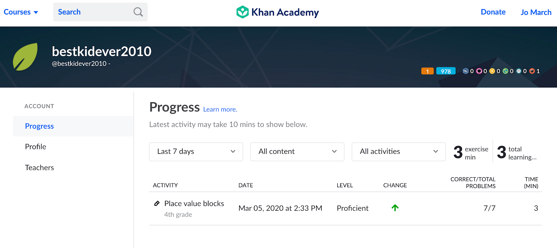
Task: Expand the Last 7 days filter
Action: coord(196,152)
